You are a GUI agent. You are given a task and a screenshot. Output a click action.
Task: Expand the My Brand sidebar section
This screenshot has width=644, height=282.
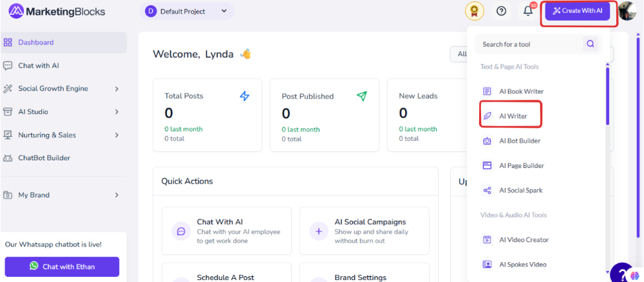pos(63,195)
